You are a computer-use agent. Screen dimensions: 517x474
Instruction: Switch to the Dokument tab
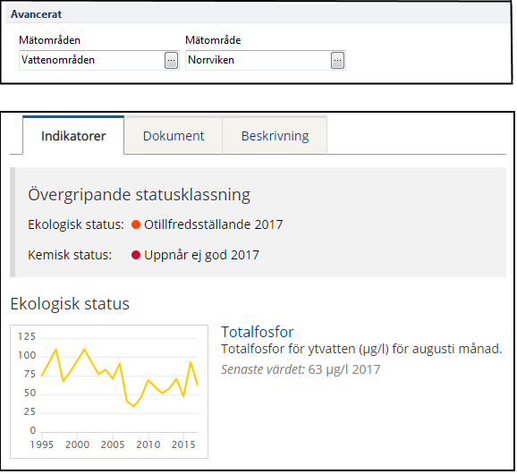(x=174, y=135)
